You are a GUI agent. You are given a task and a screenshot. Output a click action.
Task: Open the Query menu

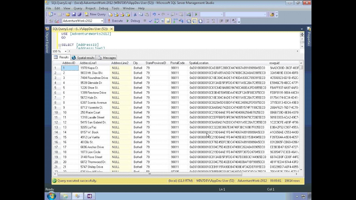click(78, 8)
